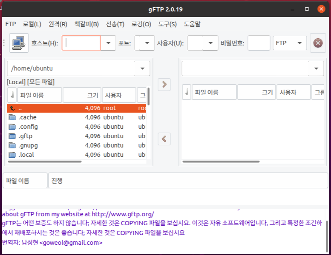Click the 사용자(U) username field
Viewport: 331px width, 255px height.
tap(195, 43)
